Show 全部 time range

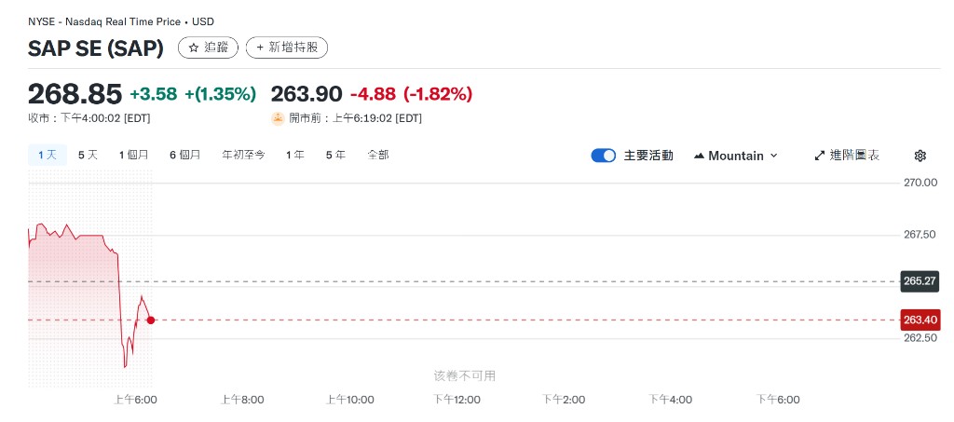tap(378, 155)
